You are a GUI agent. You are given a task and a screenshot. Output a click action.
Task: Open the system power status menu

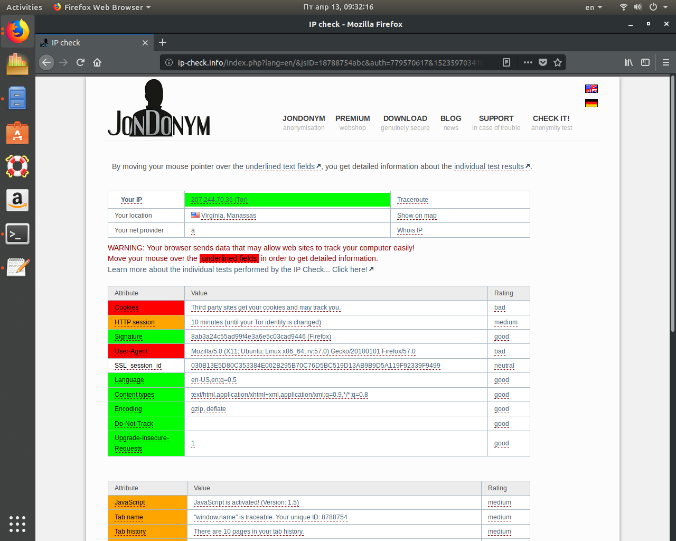pyautogui.click(x=655, y=7)
